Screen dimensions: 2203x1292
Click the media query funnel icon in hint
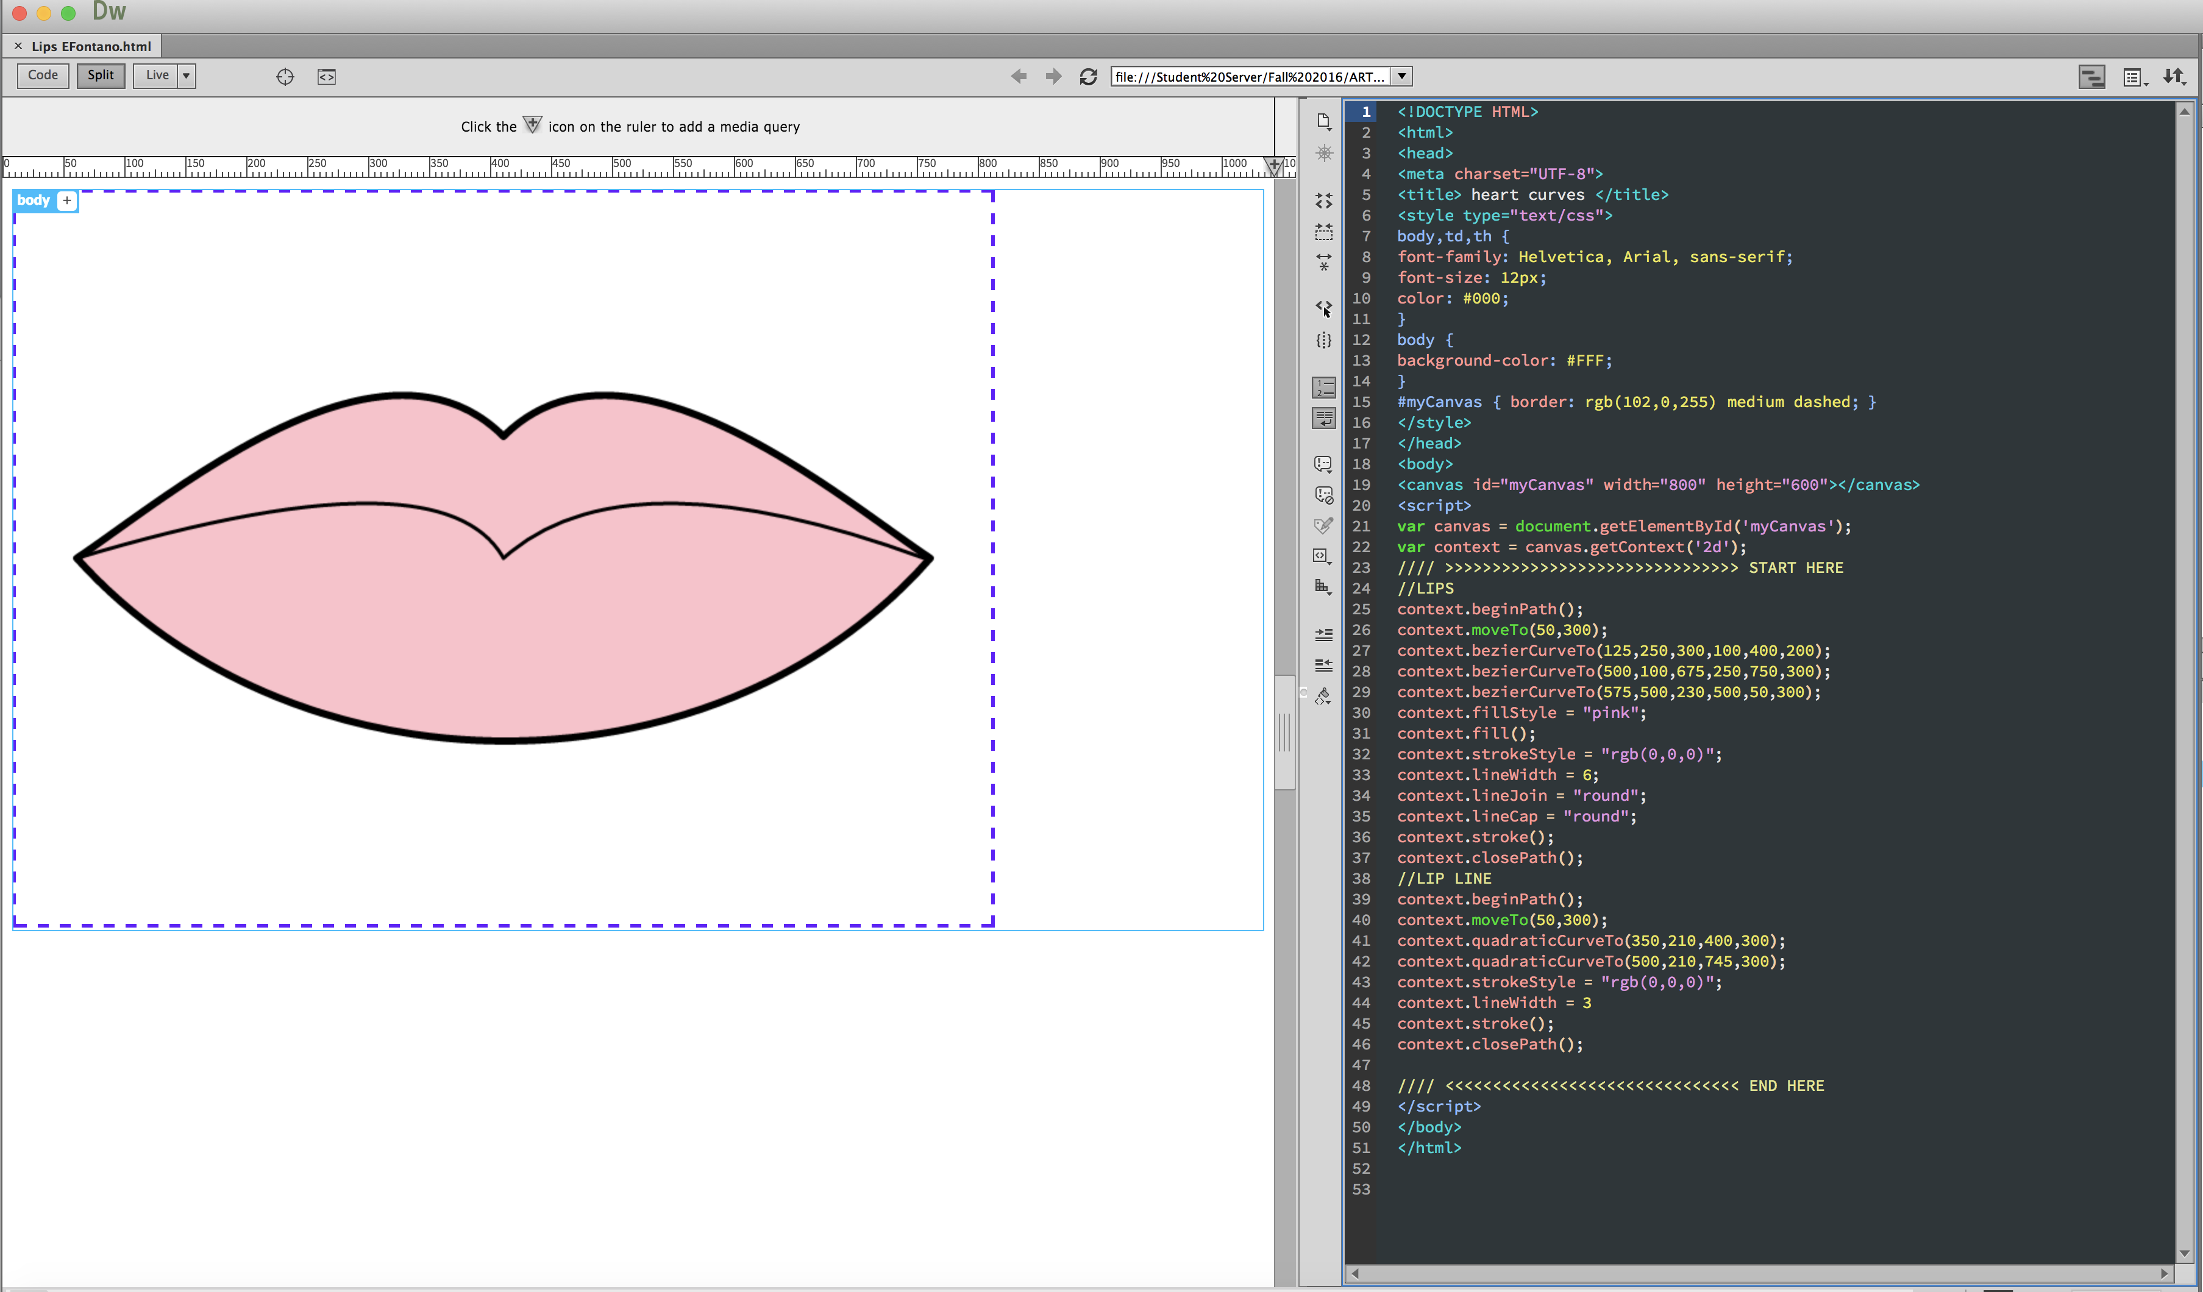point(532,124)
